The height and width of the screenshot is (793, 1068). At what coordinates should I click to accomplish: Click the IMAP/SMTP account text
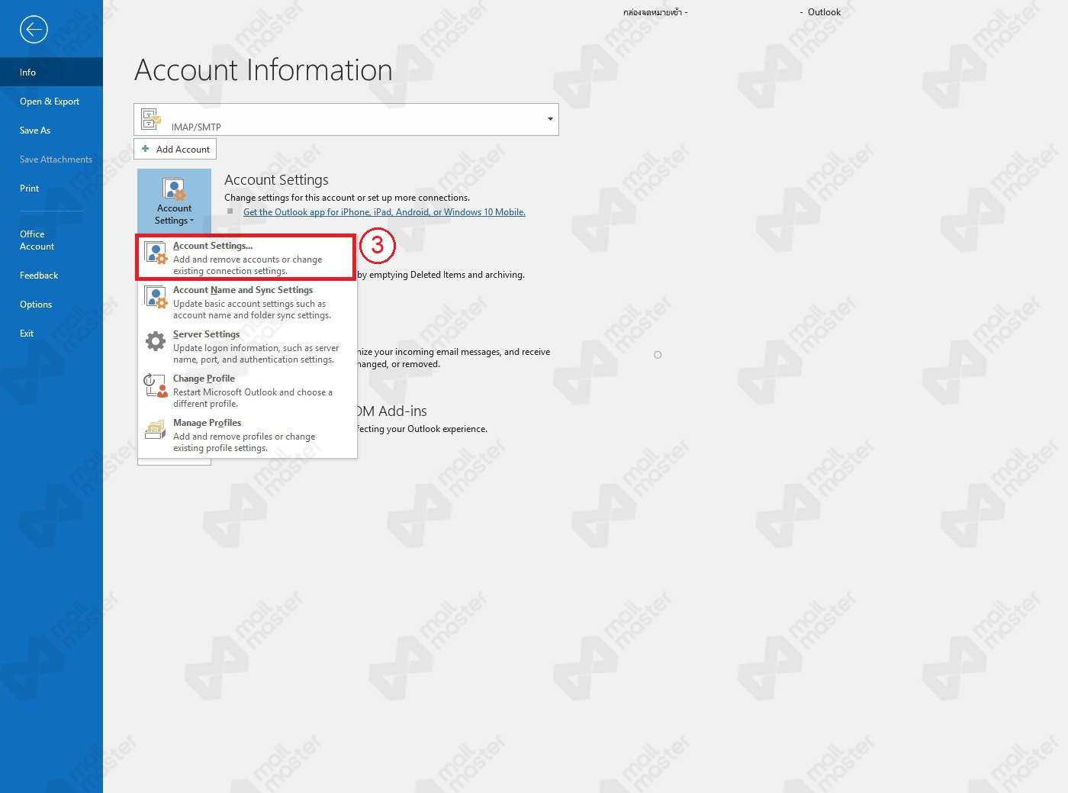(x=196, y=127)
